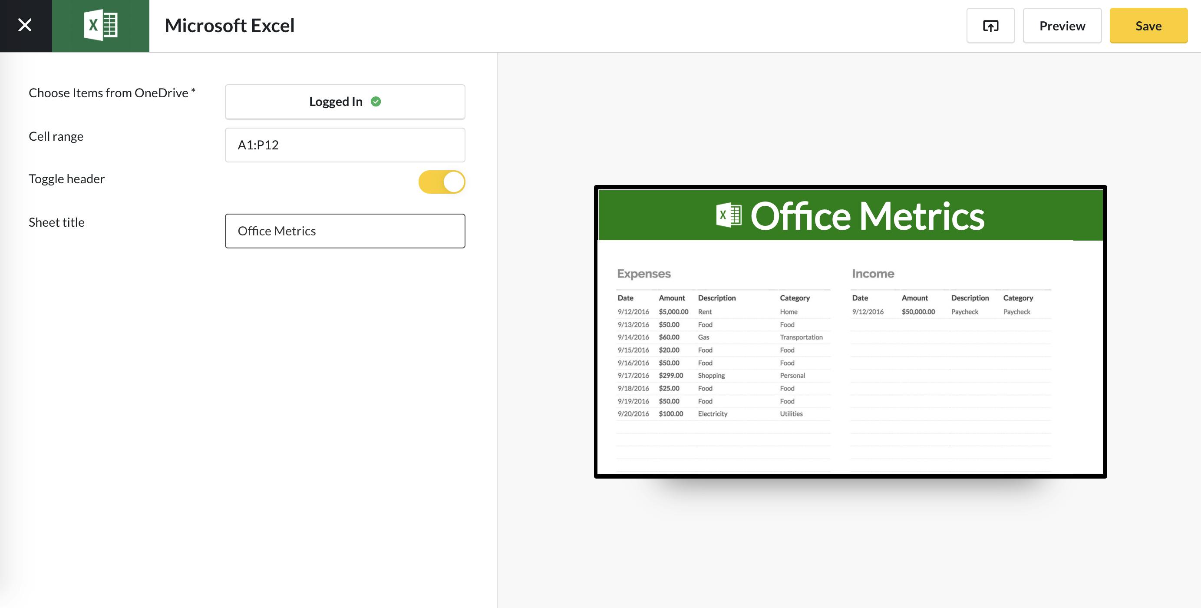Click the 'Rent' description cell

tap(704, 312)
